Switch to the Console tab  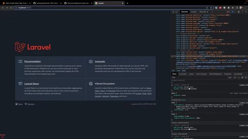[x=193, y=12]
